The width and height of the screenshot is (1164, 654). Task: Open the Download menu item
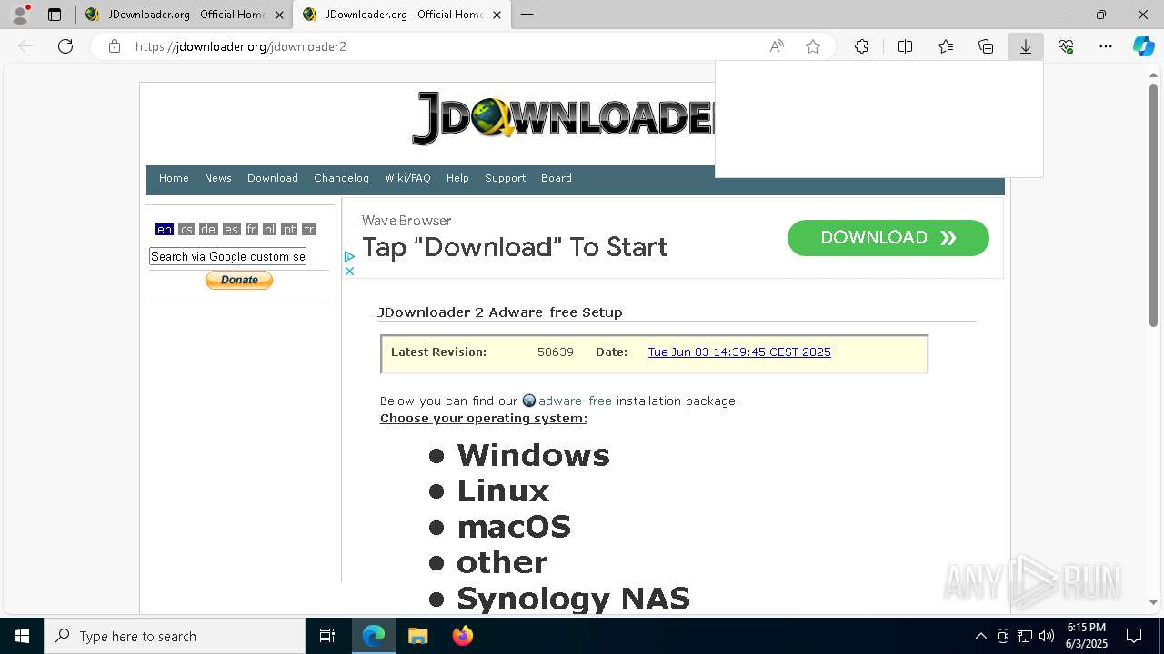[x=273, y=178]
